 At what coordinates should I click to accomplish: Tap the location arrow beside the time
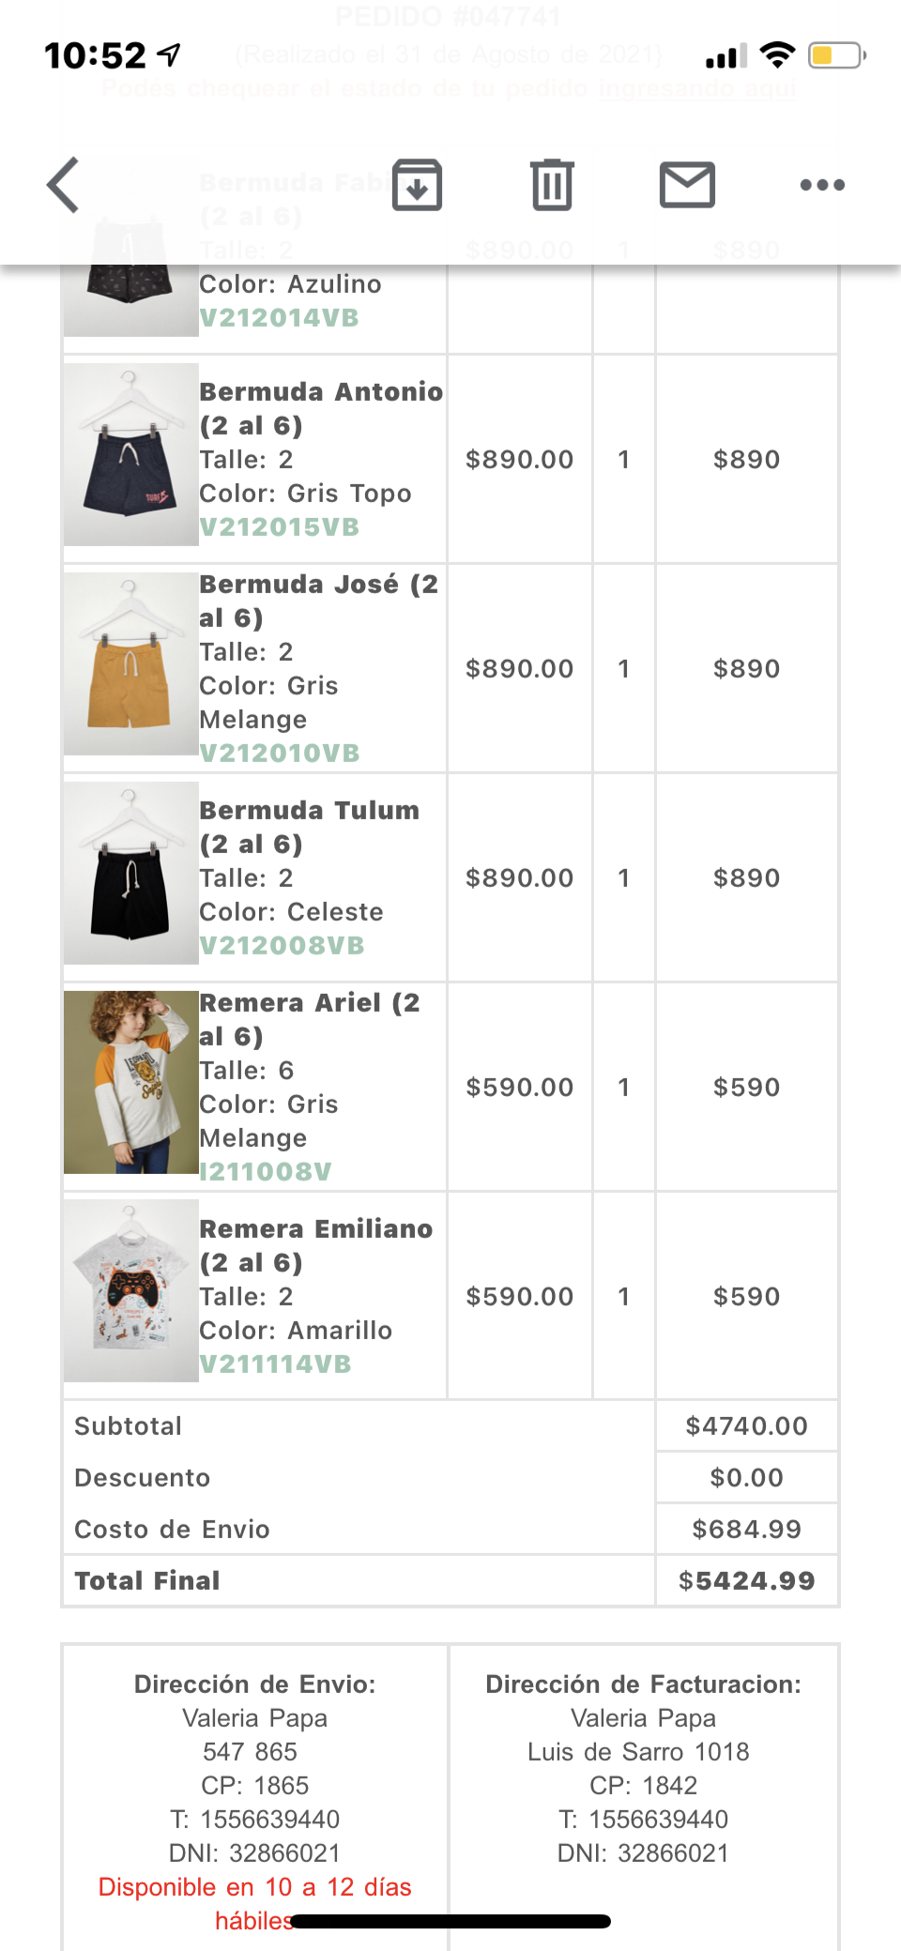[x=169, y=55]
